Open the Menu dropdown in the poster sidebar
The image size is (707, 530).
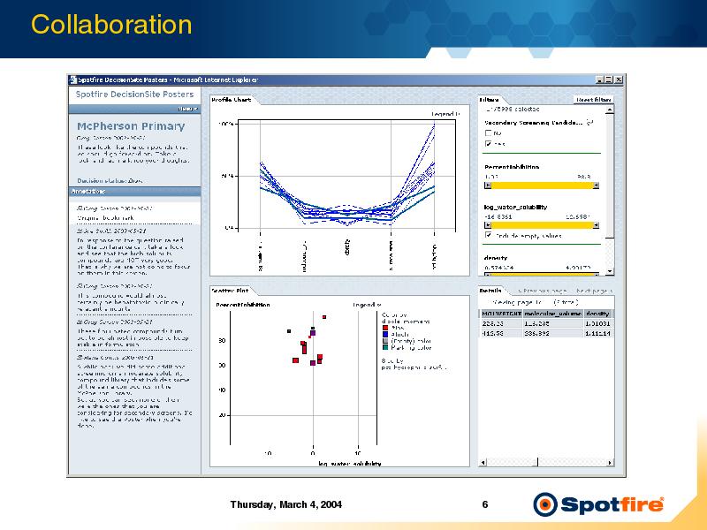187,109
